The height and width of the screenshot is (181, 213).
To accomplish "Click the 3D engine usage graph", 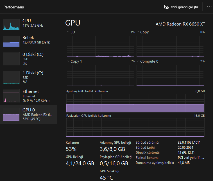I will coord(101,46).
